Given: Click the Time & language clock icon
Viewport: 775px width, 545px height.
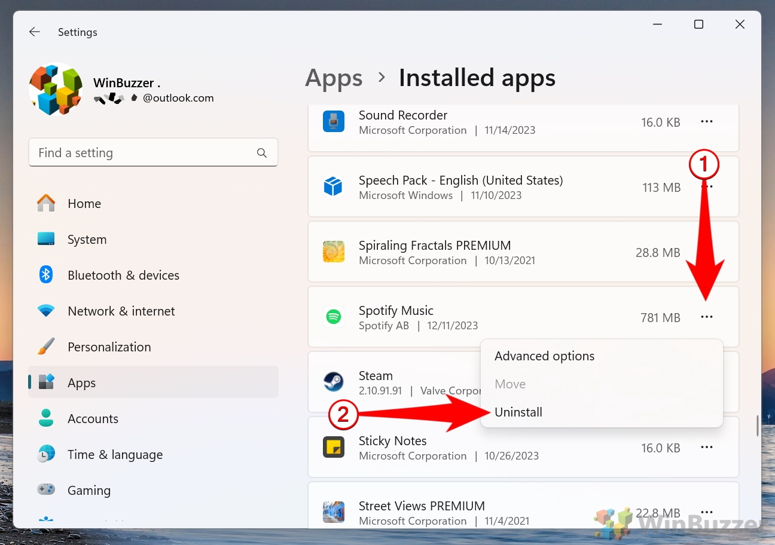Looking at the screenshot, I should pyautogui.click(x=46, y=454).
